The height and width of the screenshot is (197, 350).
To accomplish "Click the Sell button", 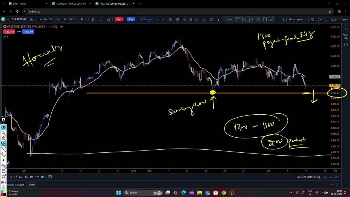I will (119, 19).
